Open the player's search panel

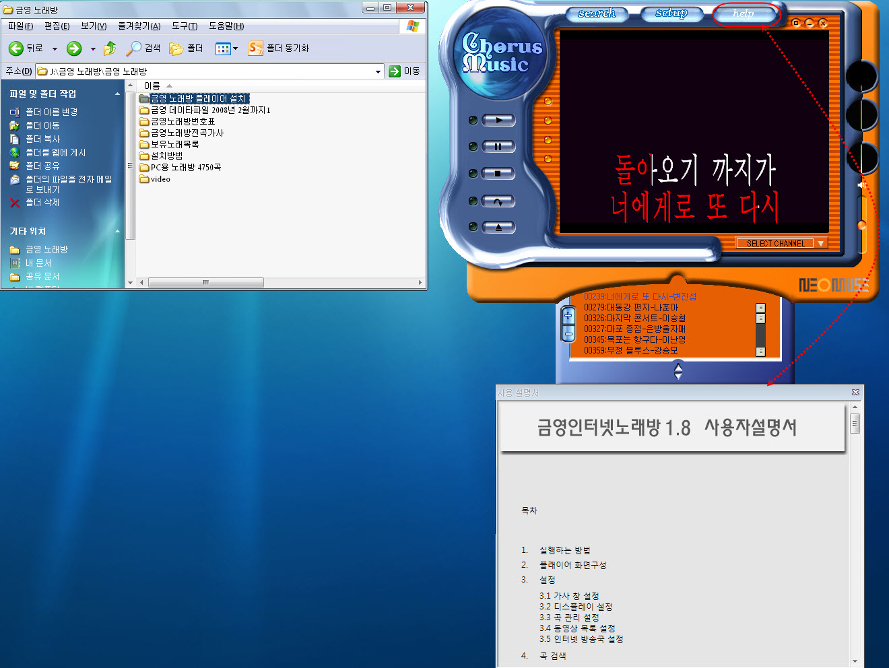pyautogui.click(x=597, y=13)
